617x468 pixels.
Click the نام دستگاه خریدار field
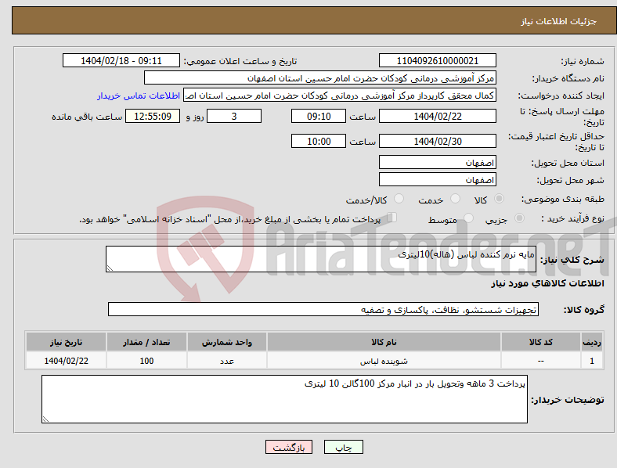click(320, 77)
